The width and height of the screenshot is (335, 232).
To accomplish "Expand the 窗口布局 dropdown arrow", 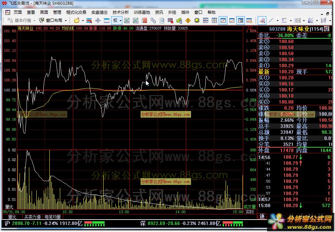I will point(66,21).
